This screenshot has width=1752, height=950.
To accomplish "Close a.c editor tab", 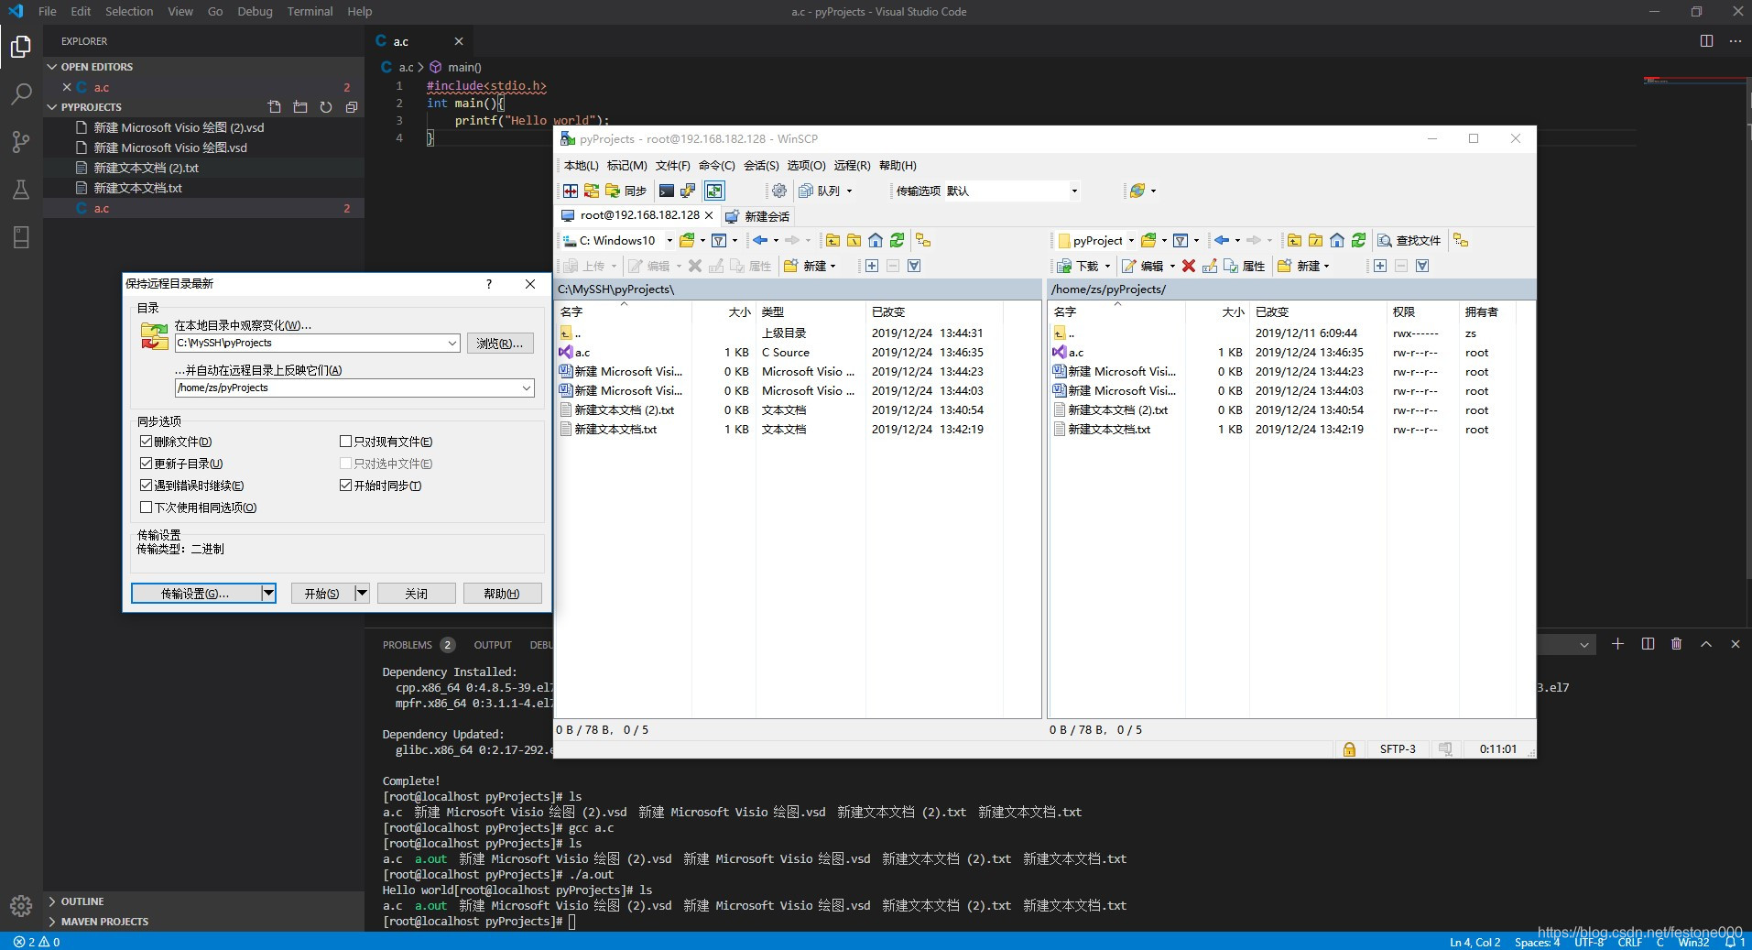I will coord(459,41).
